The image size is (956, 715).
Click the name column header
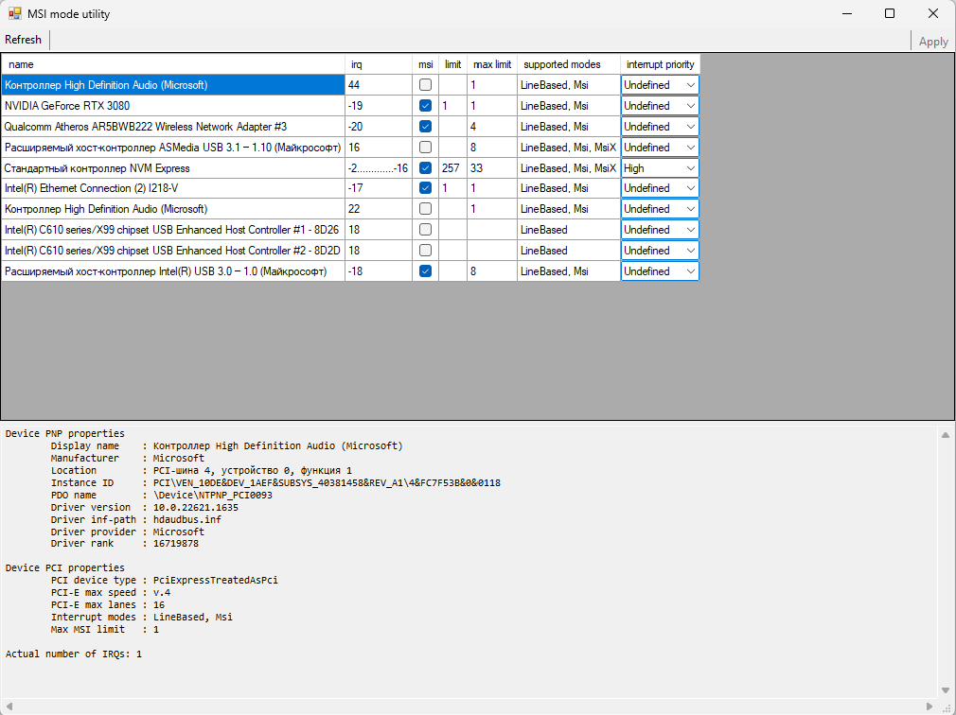pos(173,64)
